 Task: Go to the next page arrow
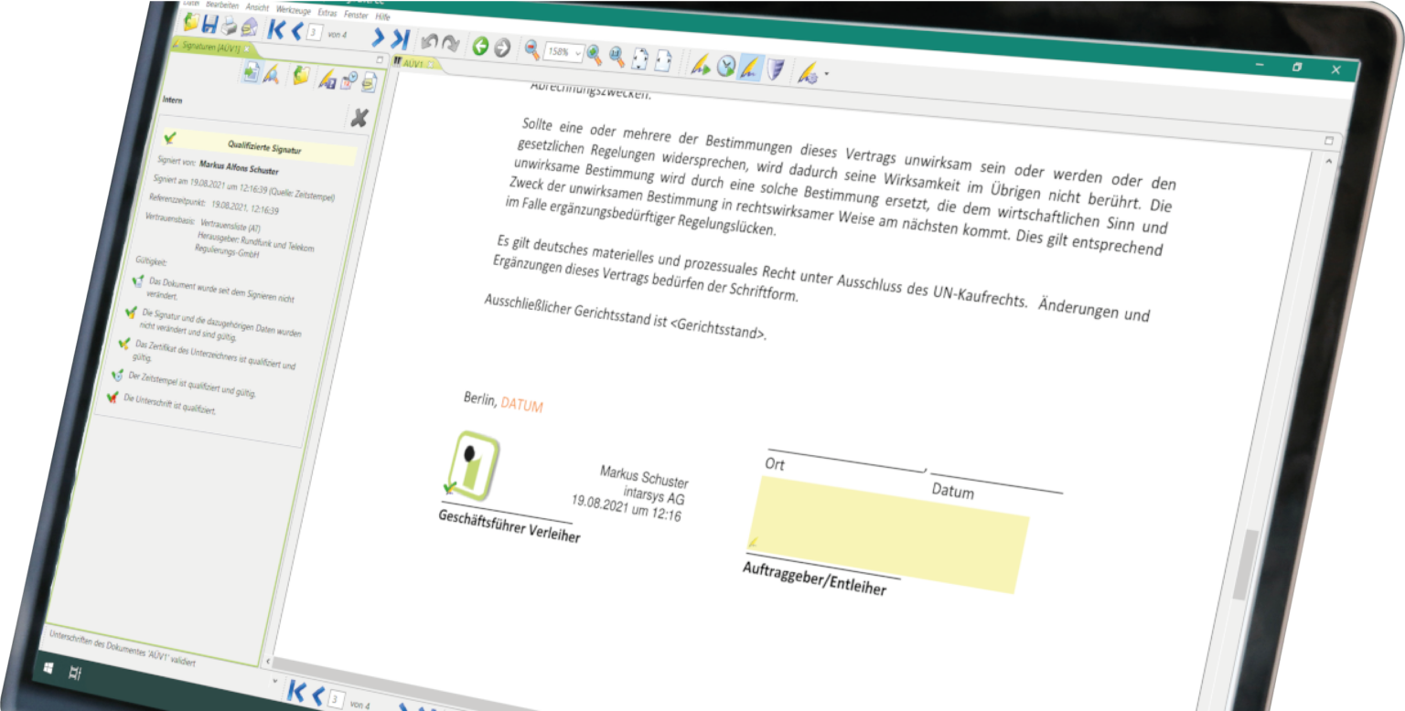coord(377,37)
